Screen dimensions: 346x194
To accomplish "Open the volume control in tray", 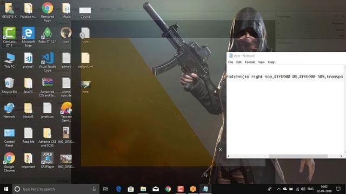I will coord(303,189).
